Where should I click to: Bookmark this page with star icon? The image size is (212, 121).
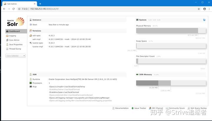click(x=199, y=9)
